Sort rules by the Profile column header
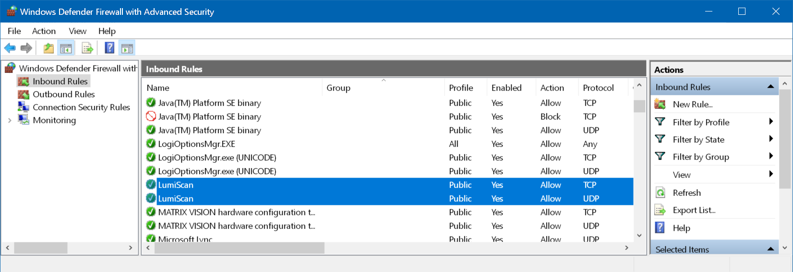793x272 pixels. coord(465,88)
